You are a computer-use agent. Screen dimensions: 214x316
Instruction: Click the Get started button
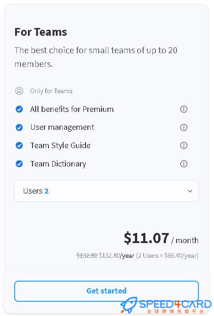(107, 291)
